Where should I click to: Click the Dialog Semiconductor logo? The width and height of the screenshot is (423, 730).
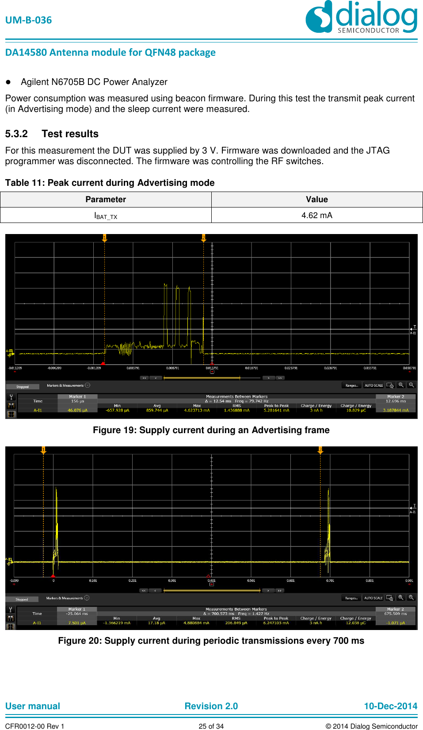[x=362, y=17]
